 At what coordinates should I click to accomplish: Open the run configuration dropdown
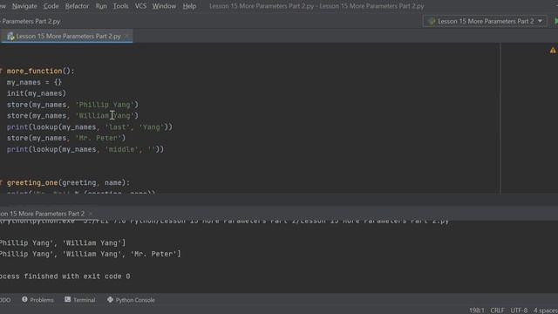pyautogui.click(x=485, y=21)
